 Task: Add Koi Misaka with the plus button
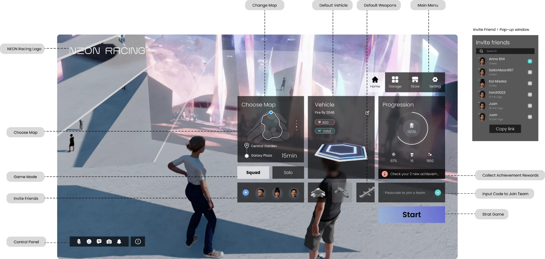(x=530, y=83)
